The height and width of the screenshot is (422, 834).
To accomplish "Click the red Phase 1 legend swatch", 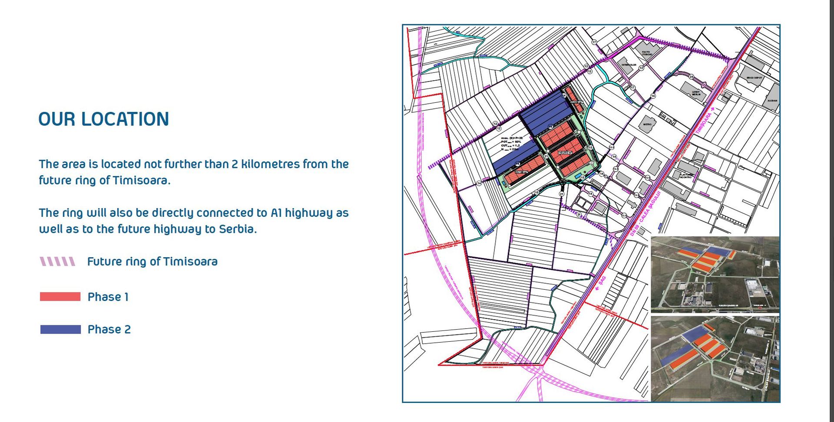I will click(60, 297).
